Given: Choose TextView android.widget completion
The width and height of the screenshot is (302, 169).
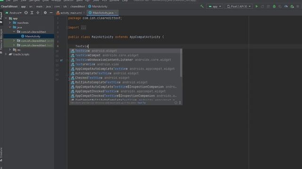Looking at the screenshot, I should coord(125,51).
